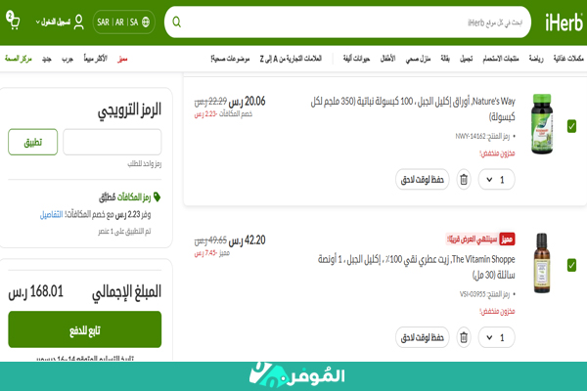Open The Vitamin Shoppe oil product thumbnail
Image resolution: width=587 pixels, height=391 pixels.
point(542,263)
